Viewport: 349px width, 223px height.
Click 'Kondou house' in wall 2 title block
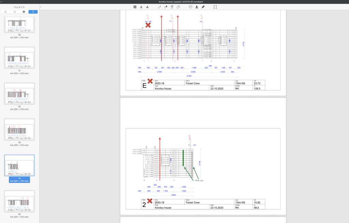pyautogui.click(x=163, y=208)
